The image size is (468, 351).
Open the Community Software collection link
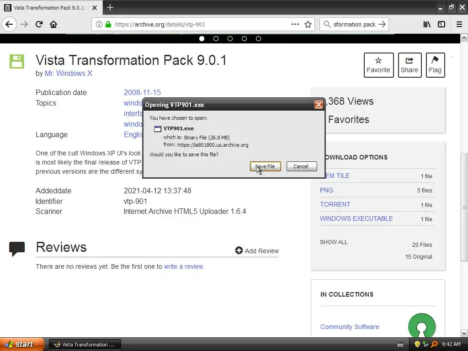coord(350,327)
